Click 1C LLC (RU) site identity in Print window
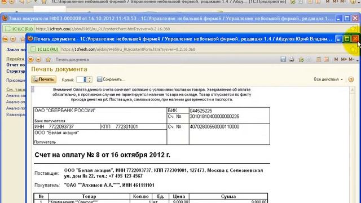Viewport: 361px width, 203px height. click(x=45, y=49)
